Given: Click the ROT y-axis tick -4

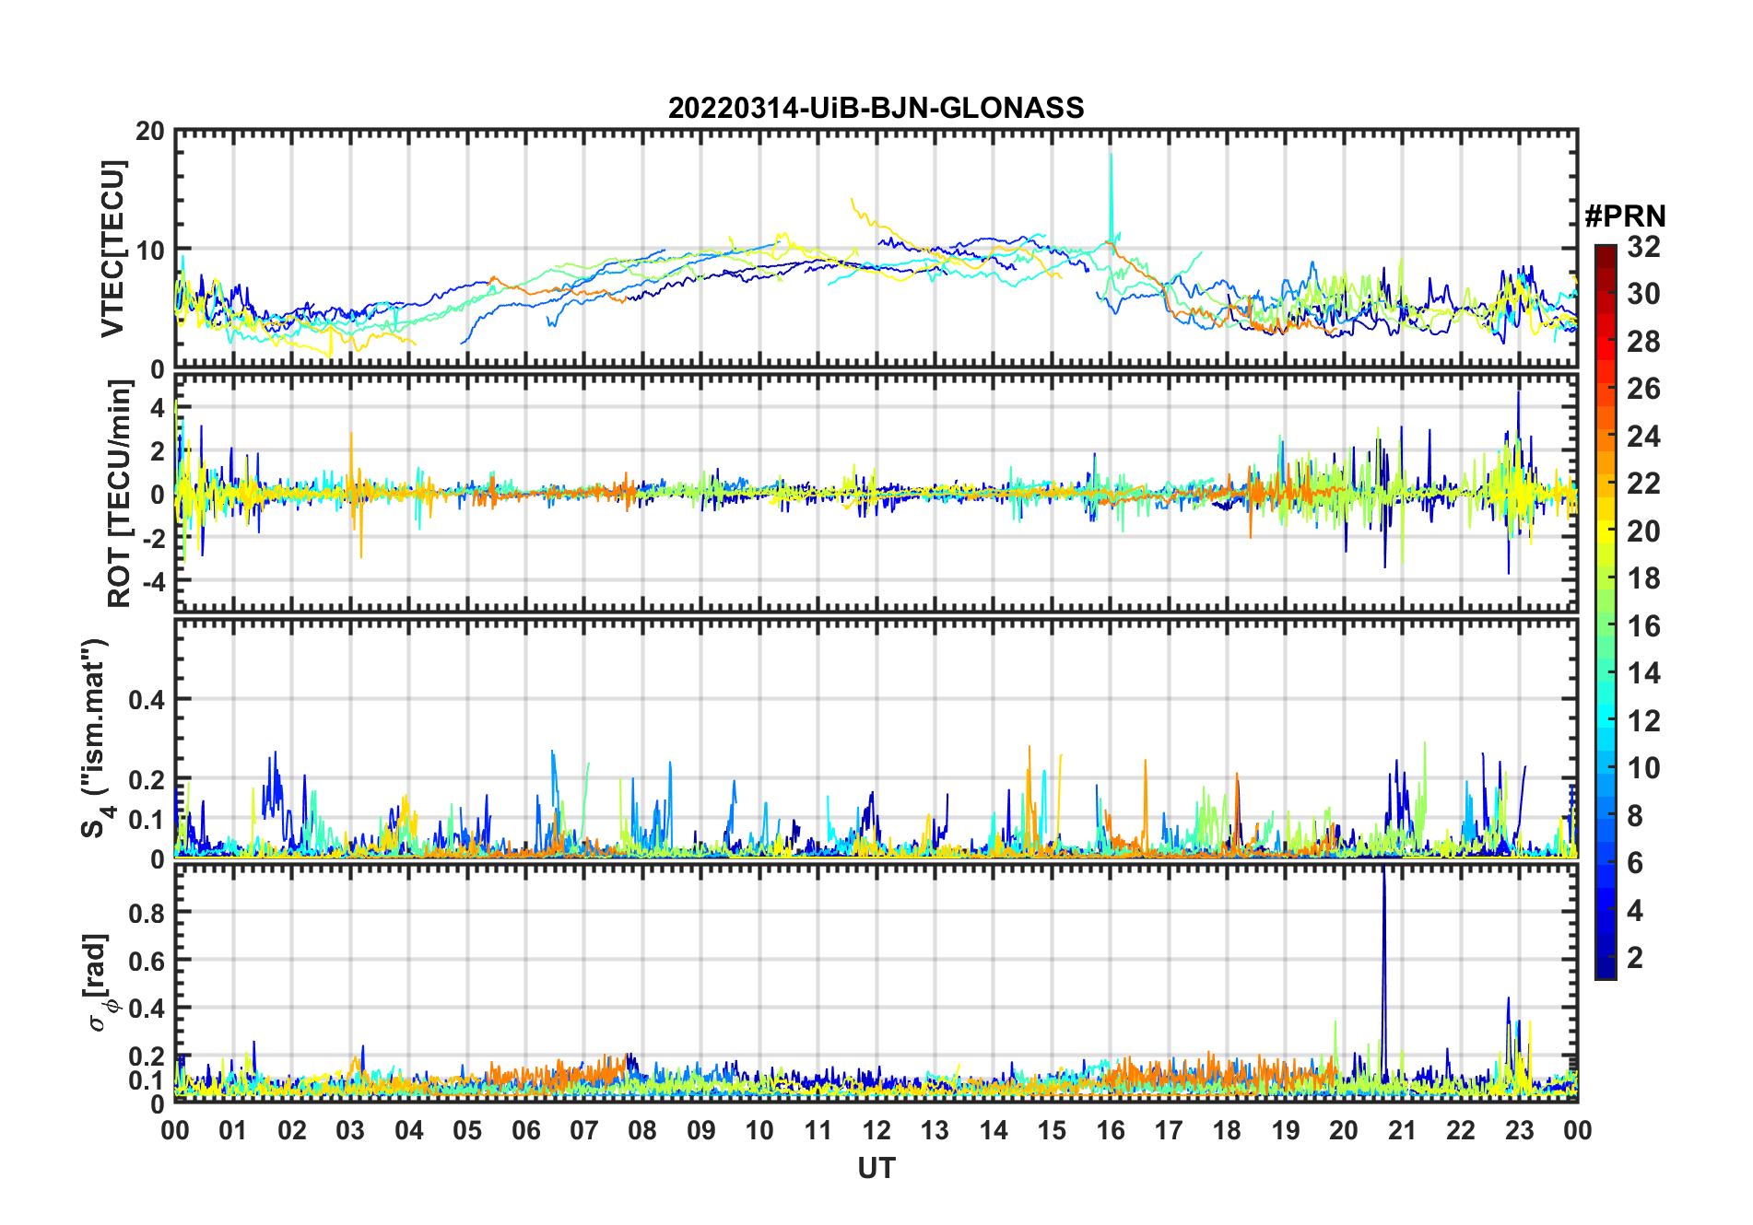Looking at the screenshot, I should 152,582.
